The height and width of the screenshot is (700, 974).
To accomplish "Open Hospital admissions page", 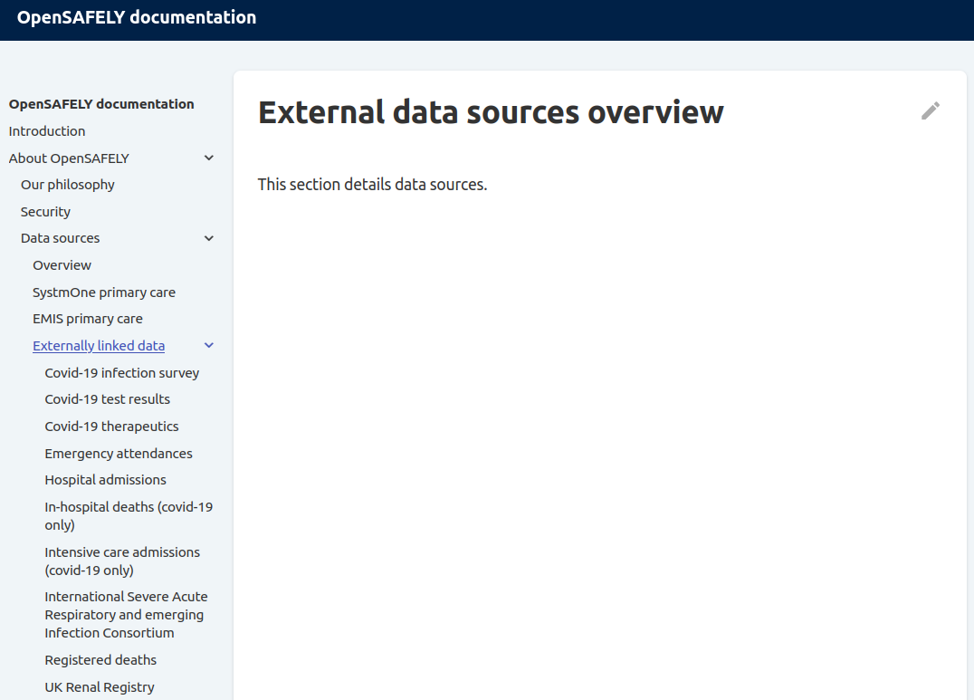I will (106, 480).
